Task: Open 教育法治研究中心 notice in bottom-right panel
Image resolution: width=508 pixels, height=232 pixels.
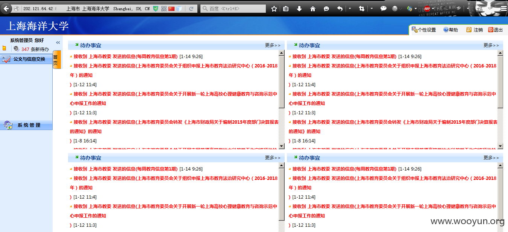Action: (x=392, y=183)
